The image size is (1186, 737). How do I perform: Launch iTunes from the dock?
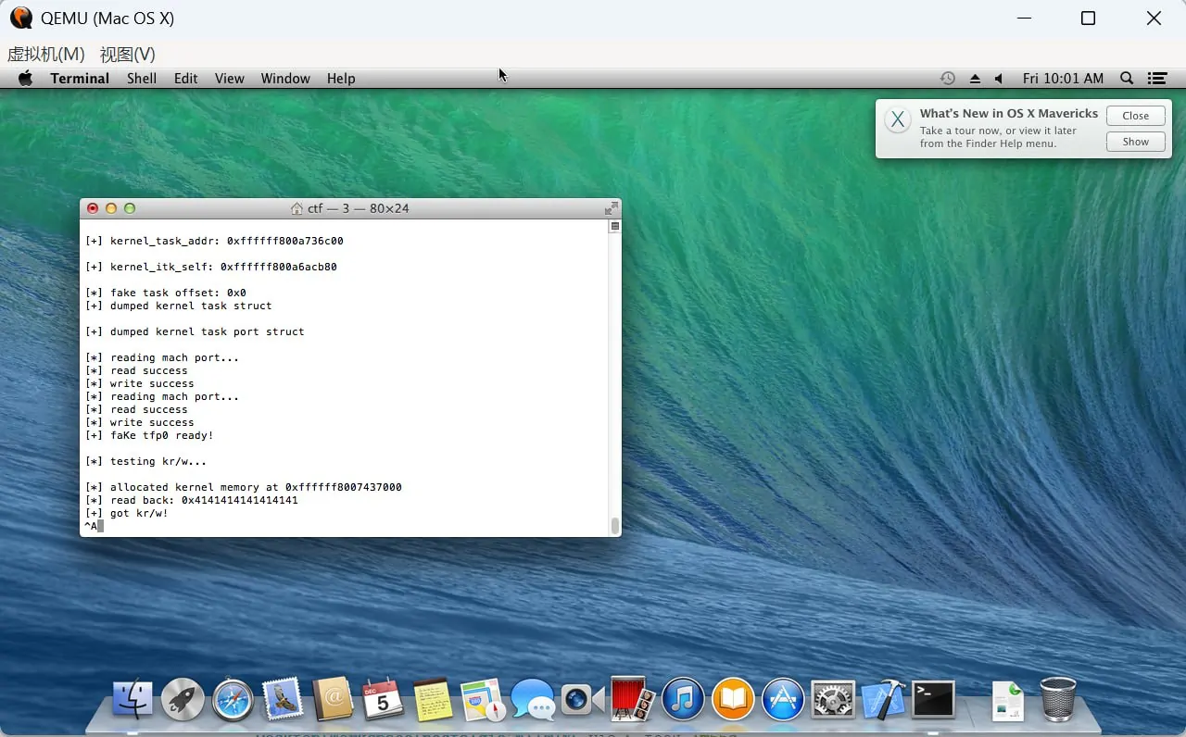click(x=683, y=699)
